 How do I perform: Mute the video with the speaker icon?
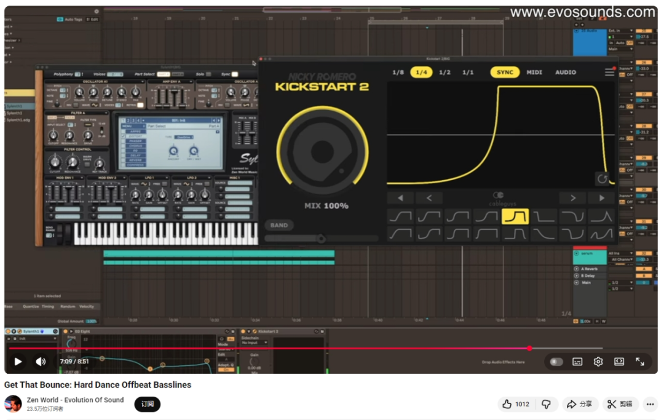click(41, 362)
